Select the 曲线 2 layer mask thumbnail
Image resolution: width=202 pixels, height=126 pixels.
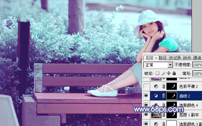coord(172,96)
